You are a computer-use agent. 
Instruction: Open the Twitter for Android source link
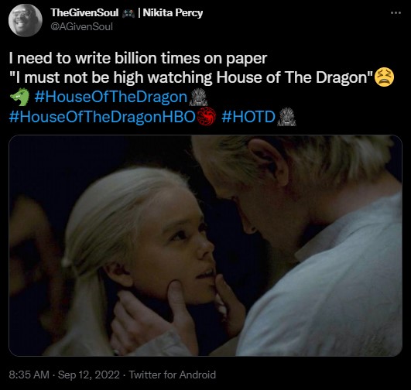tap(172, 375)
